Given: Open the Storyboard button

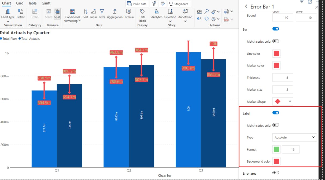Looking at the screenshot, I should (179, 4).
